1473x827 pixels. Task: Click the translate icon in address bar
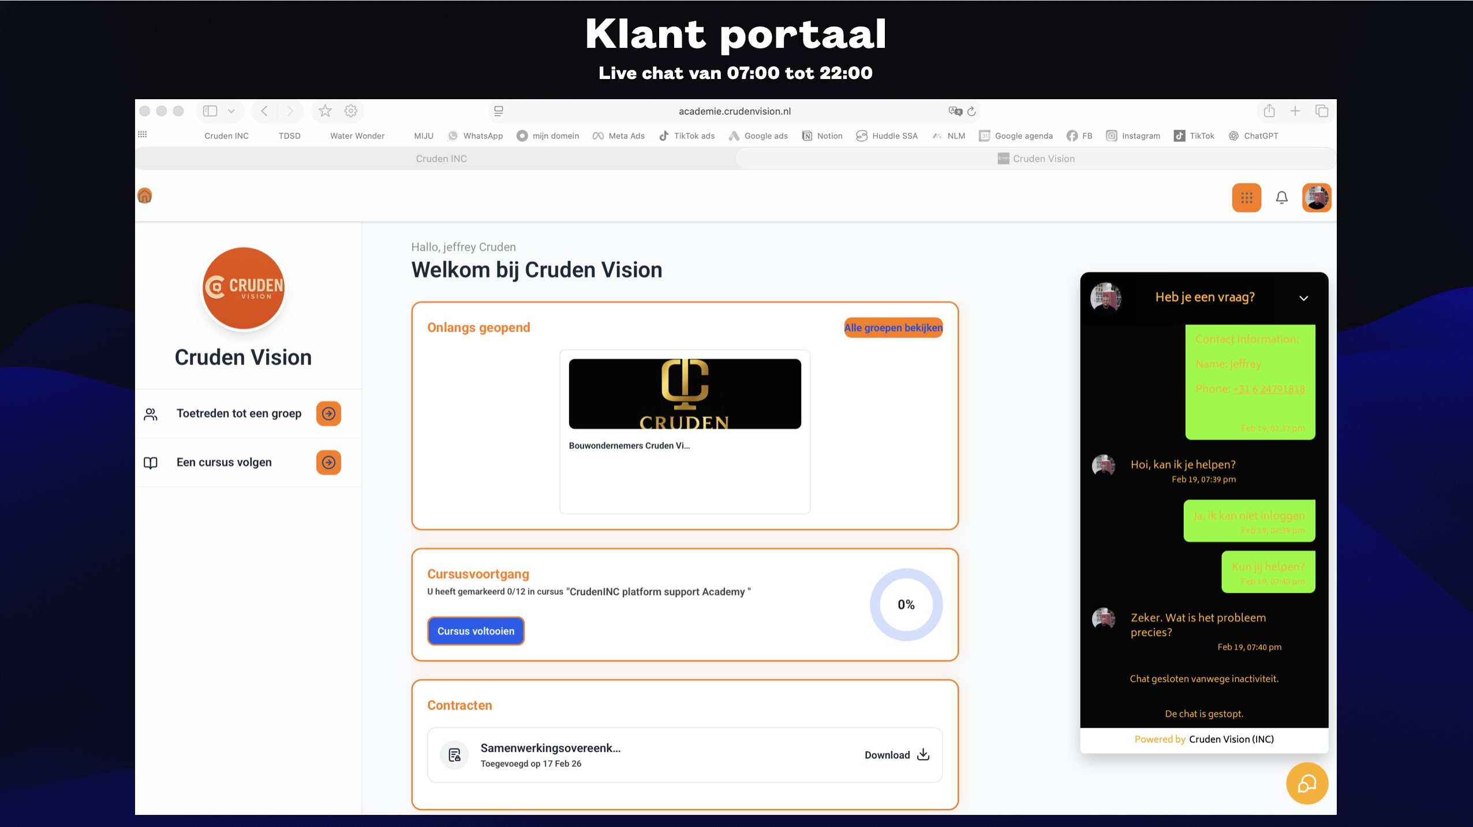[x=955, y=111]
